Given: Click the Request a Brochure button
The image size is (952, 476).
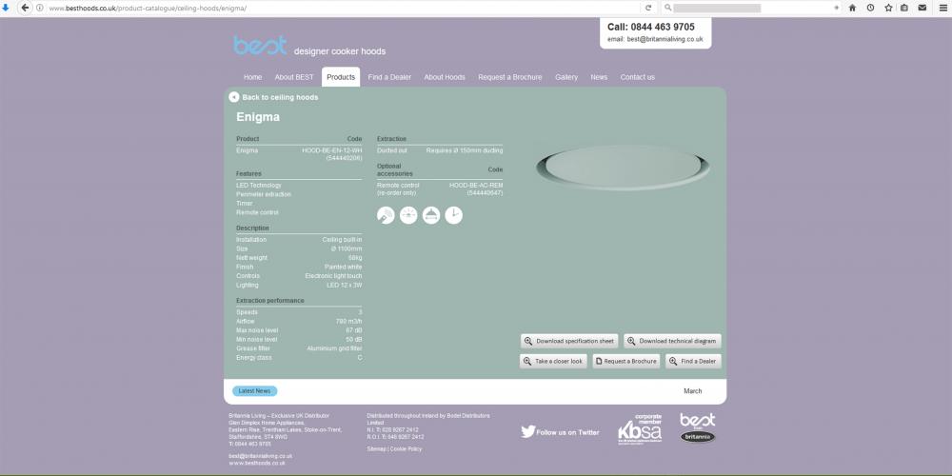Looking at the screenshot, I should (x=626, y=361).
